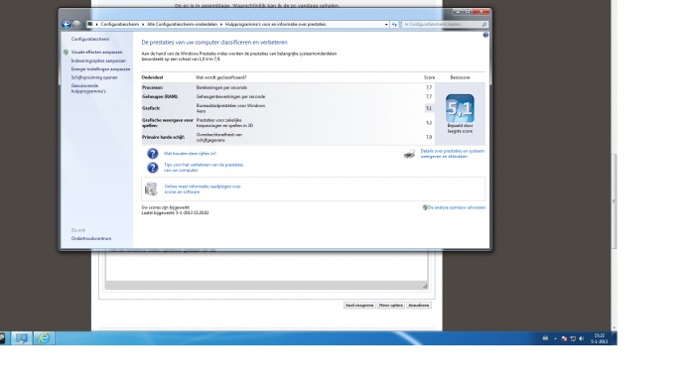This screenshot has height=391, width=695.
Task: Show hidden tray icons arrow
Action: pos(555,338)
